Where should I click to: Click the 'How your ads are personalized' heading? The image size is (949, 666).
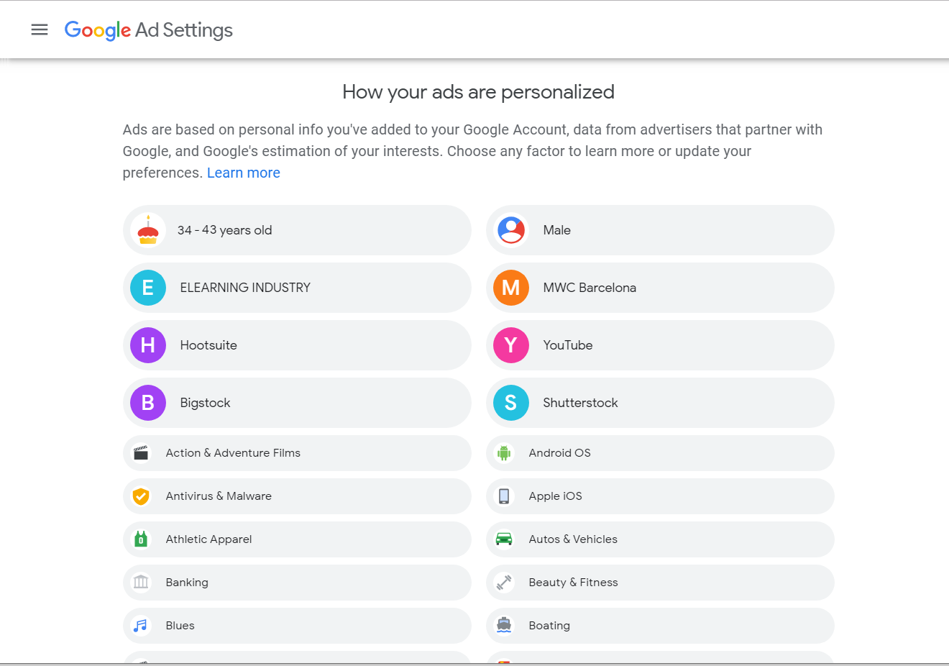tap(478, 92)
